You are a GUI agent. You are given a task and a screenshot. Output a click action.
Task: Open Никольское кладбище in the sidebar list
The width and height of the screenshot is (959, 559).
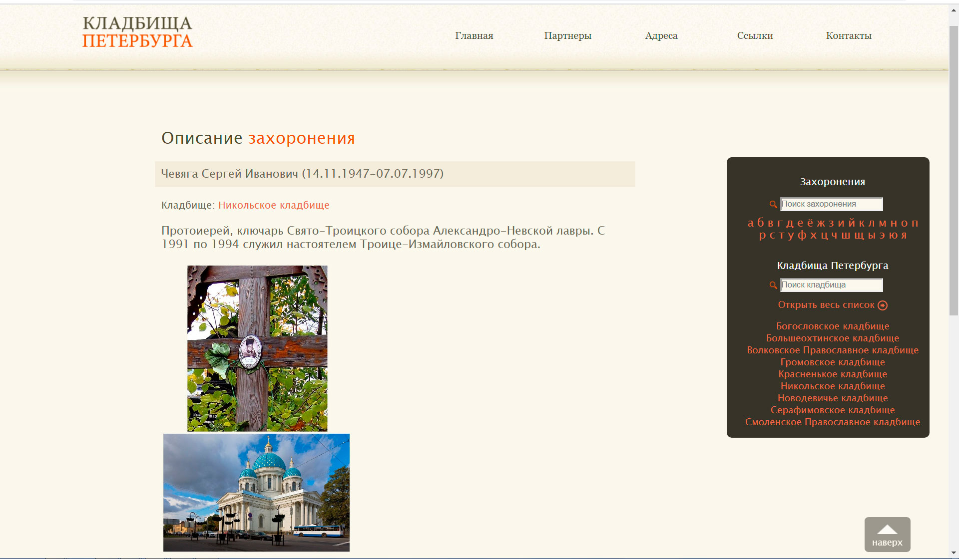(x=833, y=386)
